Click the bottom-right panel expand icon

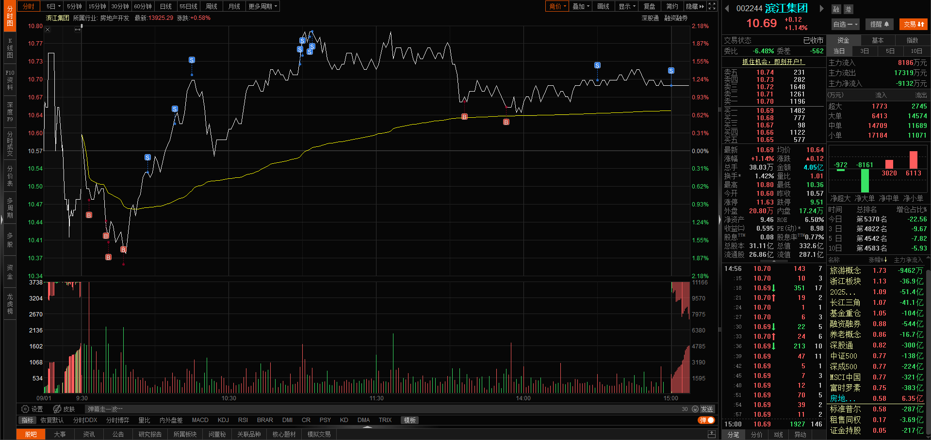coord(712,434)
